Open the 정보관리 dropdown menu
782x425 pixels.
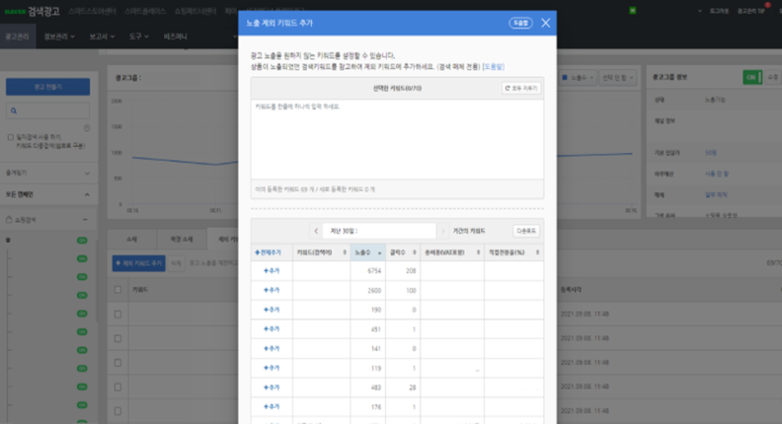59,36
